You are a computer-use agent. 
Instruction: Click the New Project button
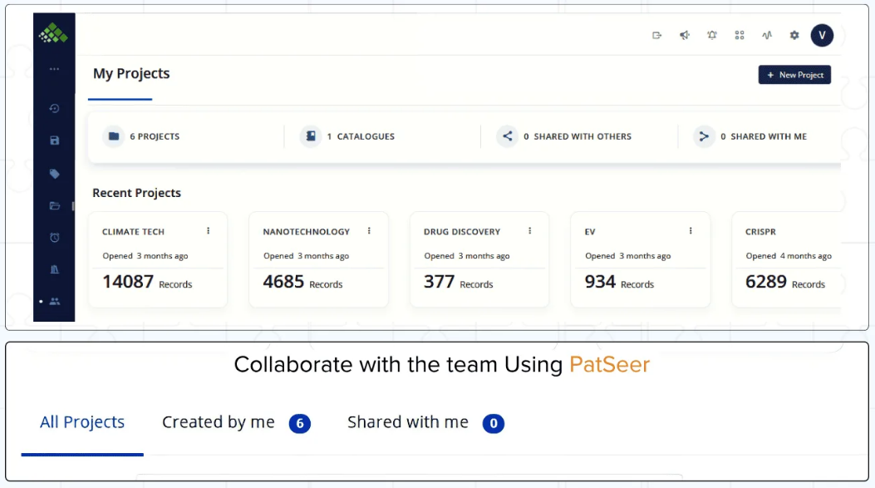(794, 75)
